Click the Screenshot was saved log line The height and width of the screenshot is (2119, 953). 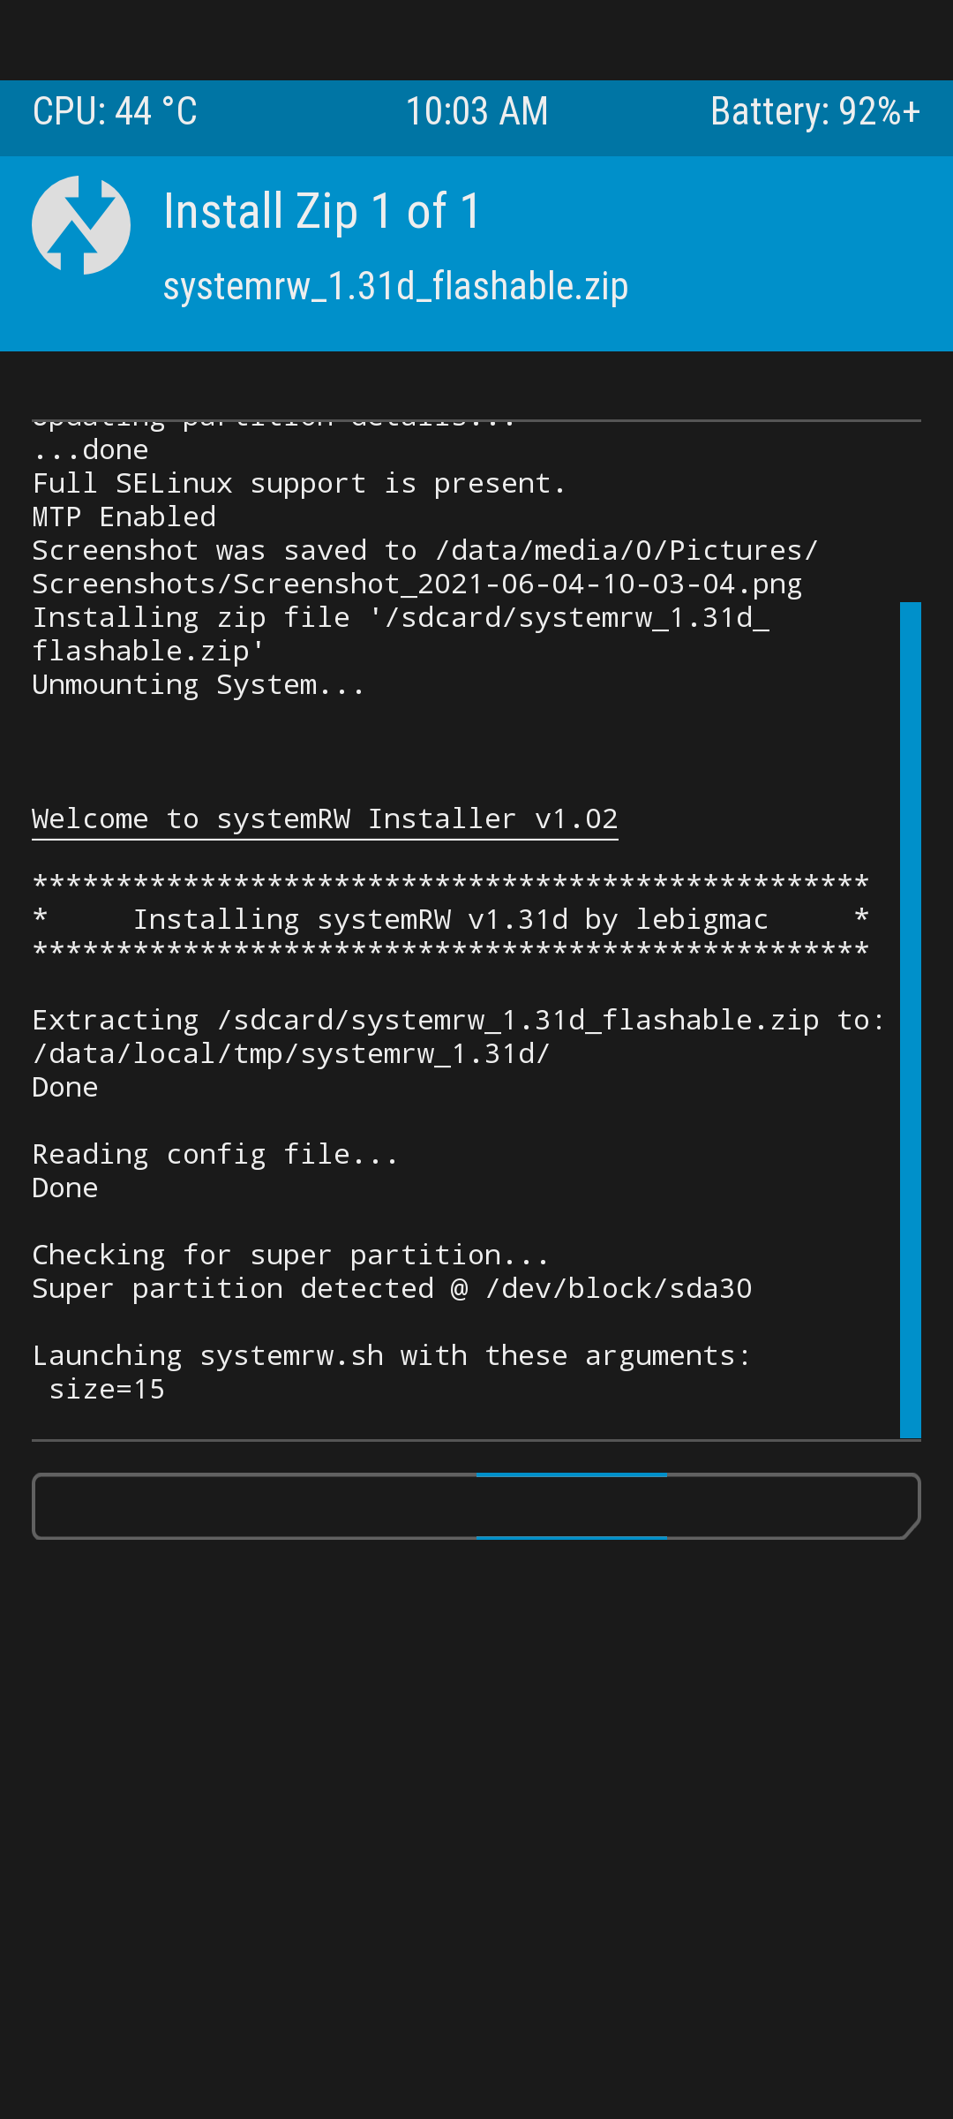(x=425, y=568)
